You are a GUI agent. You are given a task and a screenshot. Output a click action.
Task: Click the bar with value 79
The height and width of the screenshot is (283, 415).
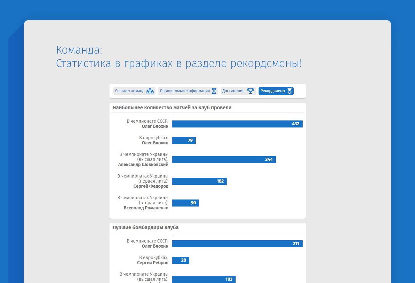click(184, 141)
